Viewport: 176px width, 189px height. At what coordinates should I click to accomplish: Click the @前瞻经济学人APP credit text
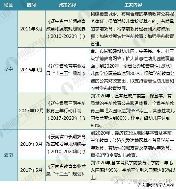coord(156,185)
